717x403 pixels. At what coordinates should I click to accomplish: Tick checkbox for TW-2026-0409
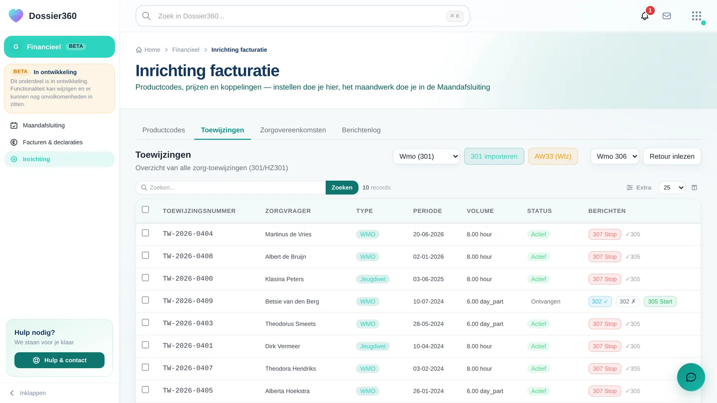point(145,300)
